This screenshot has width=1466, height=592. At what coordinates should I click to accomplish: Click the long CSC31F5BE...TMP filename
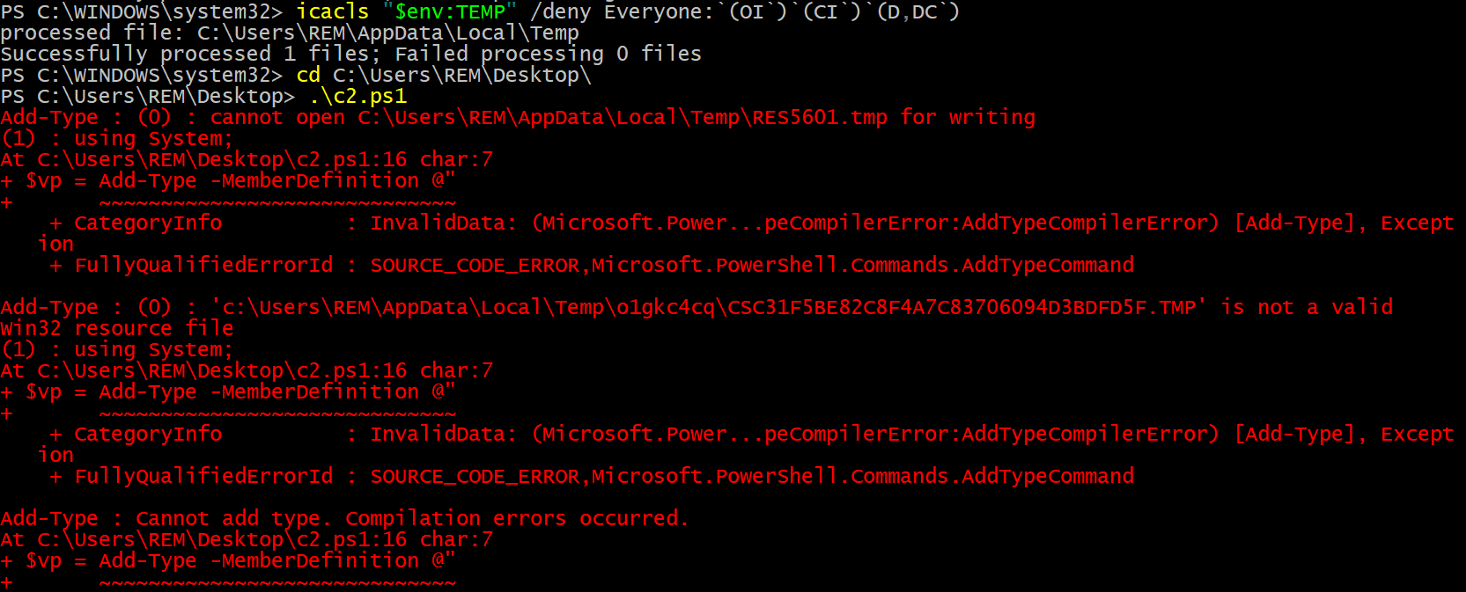[961, 308]
